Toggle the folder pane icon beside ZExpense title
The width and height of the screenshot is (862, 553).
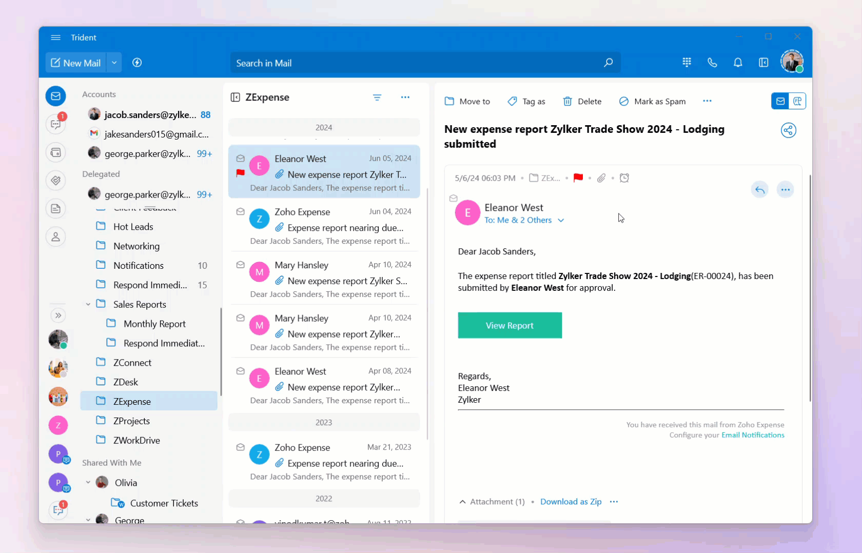236,97
